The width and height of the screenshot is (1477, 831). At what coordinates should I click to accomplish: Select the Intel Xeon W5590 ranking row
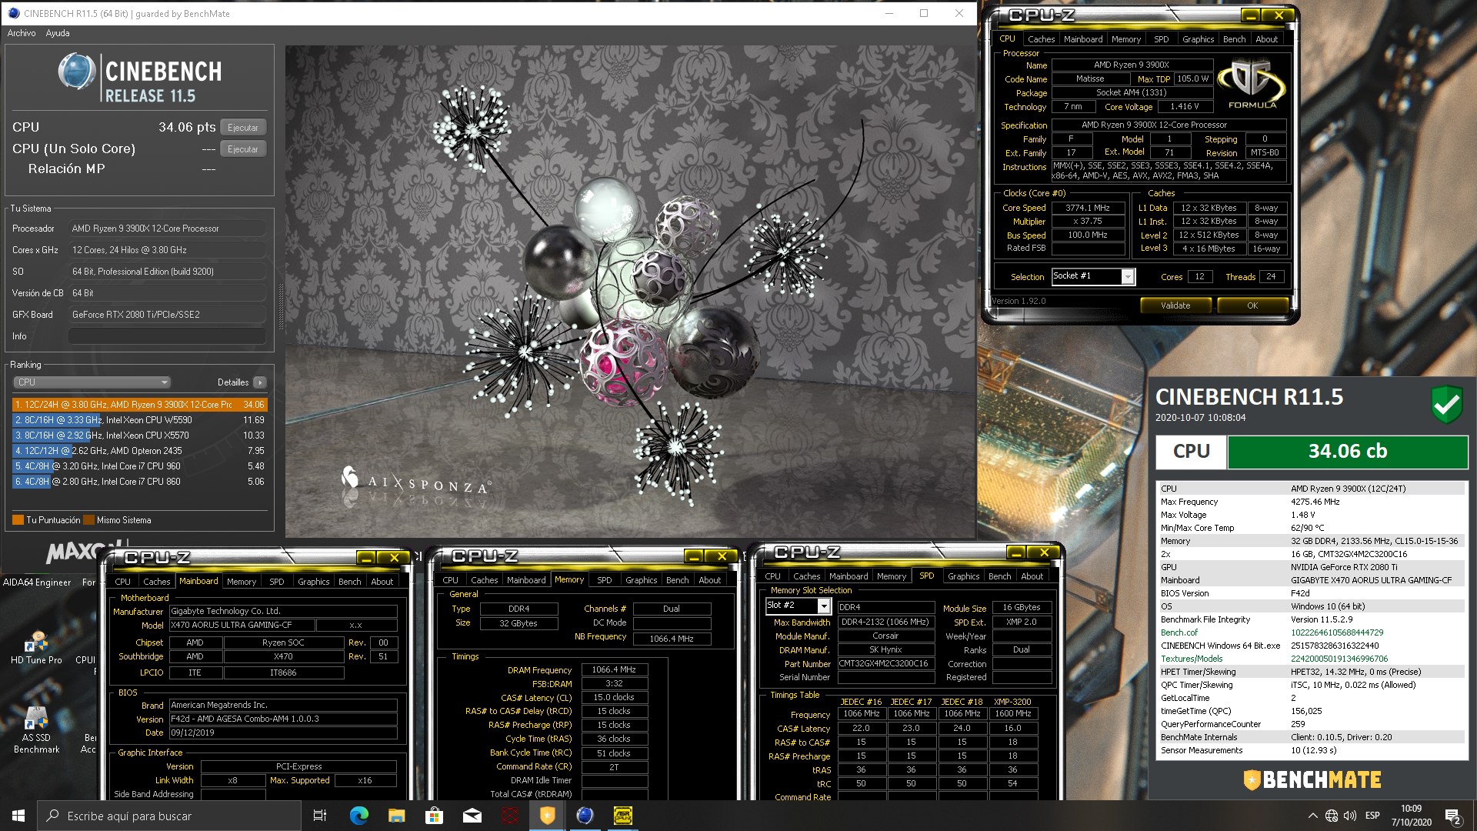pyautogui.click(x=139, y=420)
